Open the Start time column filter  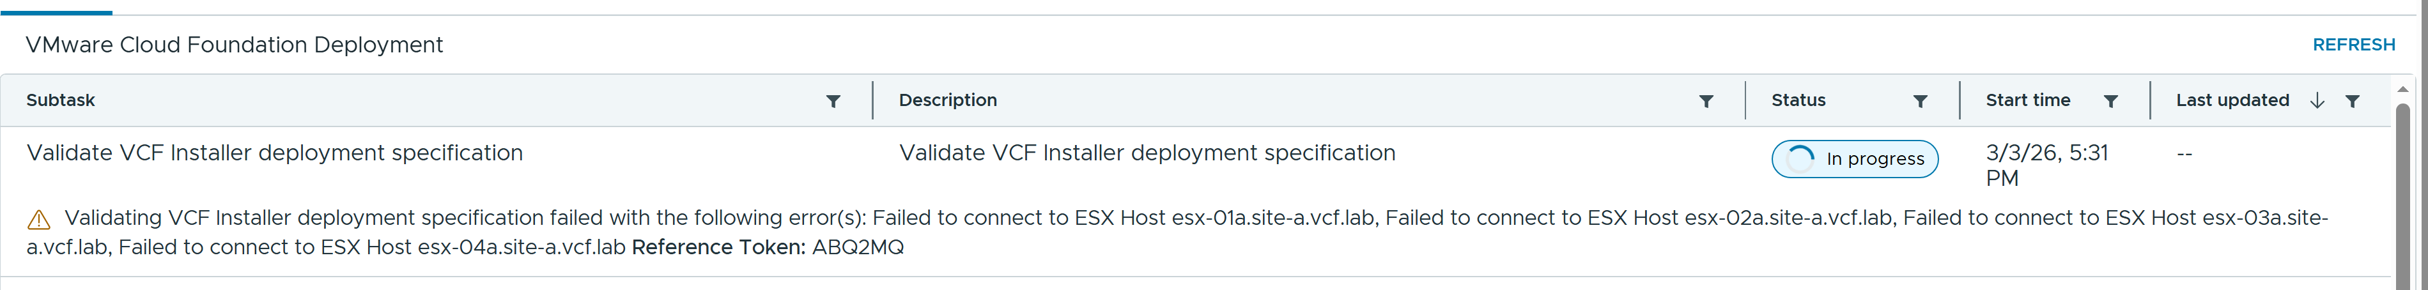click(2110, 101)
